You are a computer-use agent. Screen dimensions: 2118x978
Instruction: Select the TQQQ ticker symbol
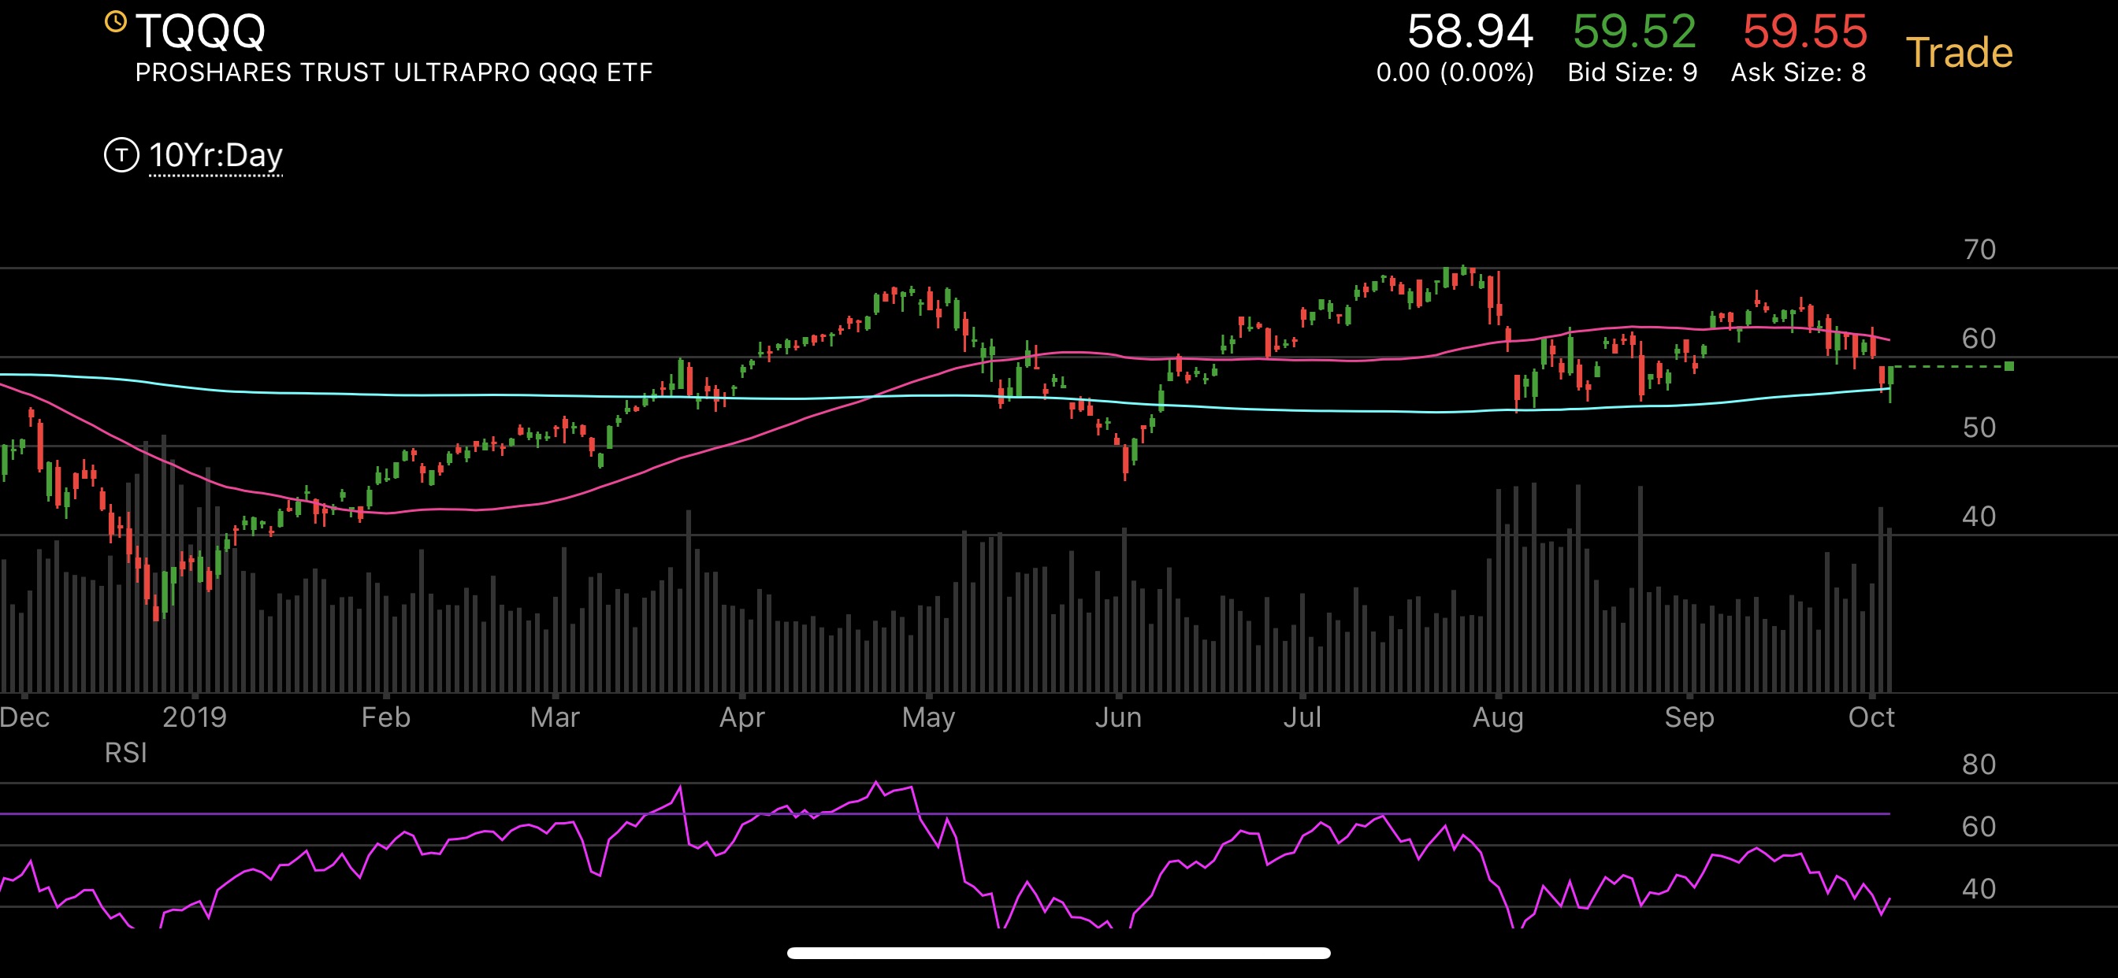pyautogui.click(x=201, y=31)
